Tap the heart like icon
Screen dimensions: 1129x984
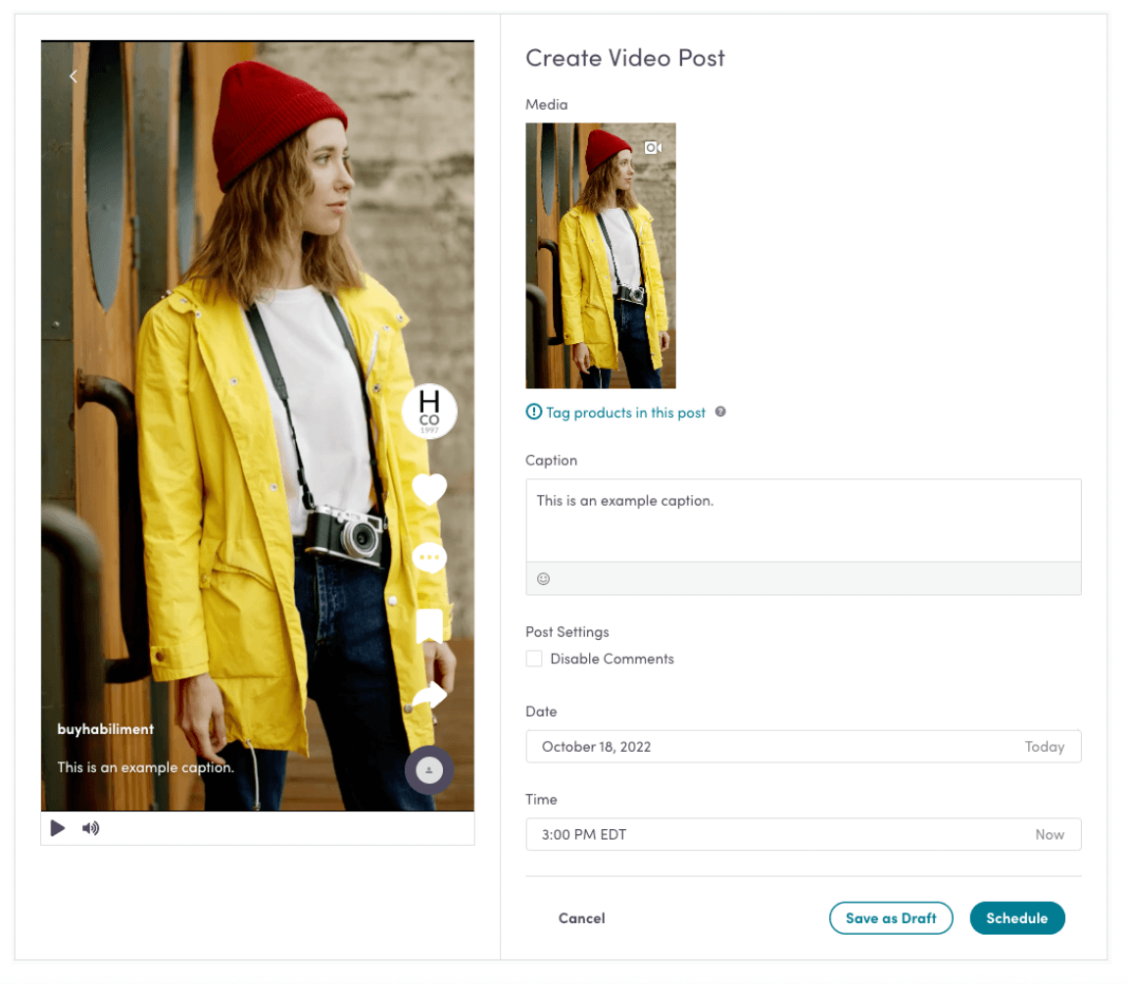[x=429, y=489]
